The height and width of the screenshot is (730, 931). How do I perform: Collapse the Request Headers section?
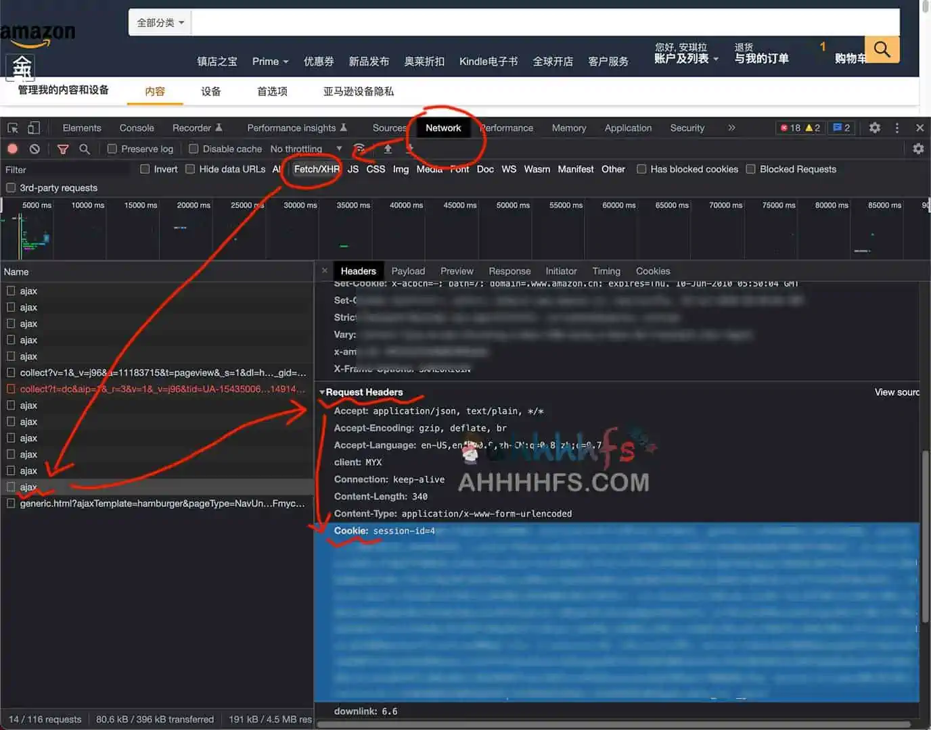pos(323,392)
